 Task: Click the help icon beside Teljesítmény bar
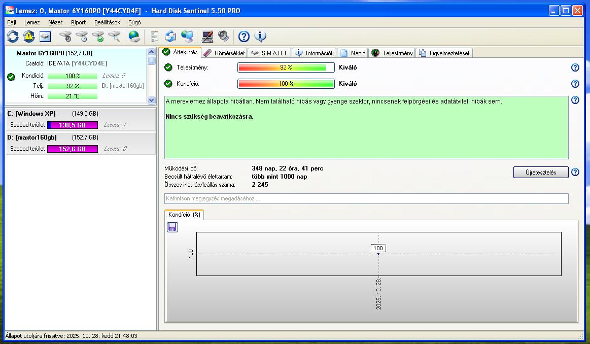pos(575,67)
